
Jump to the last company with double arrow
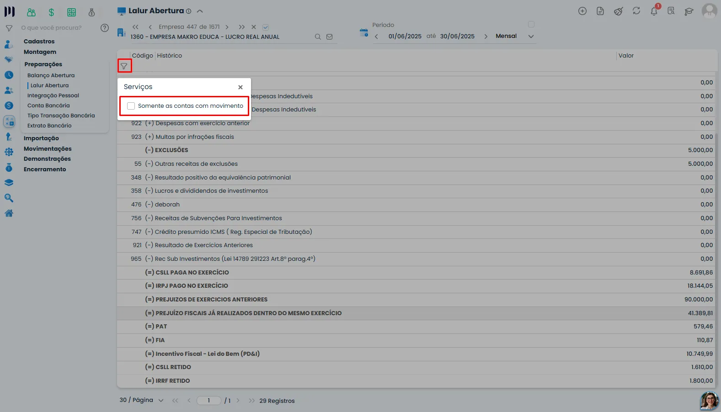[x=242, y=27]
